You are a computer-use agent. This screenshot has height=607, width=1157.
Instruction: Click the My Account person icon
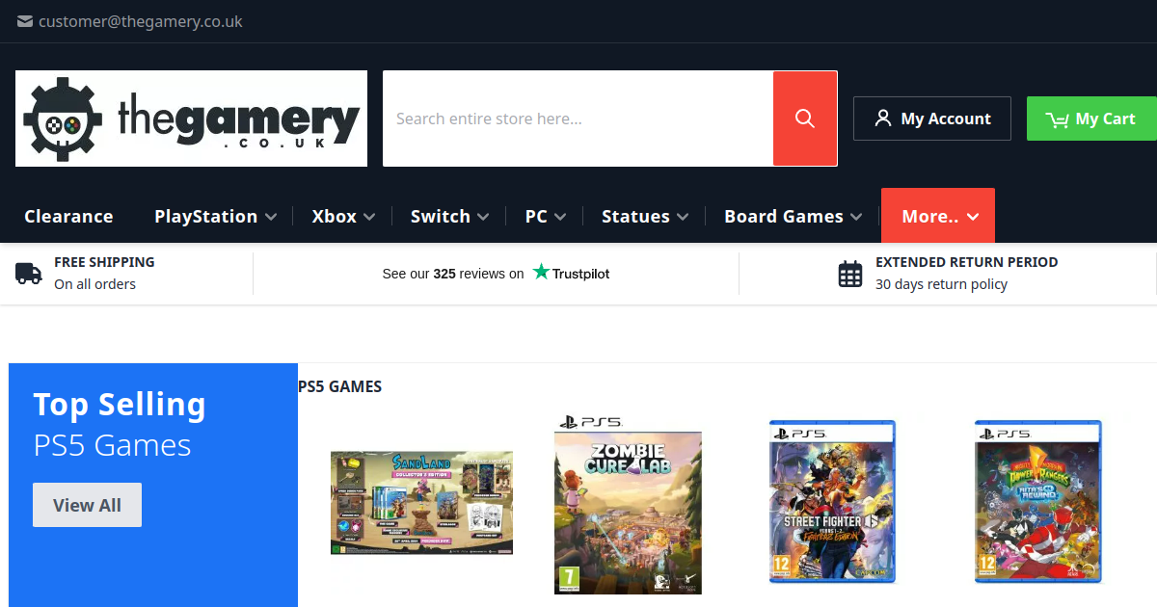(x=882, y=119)
